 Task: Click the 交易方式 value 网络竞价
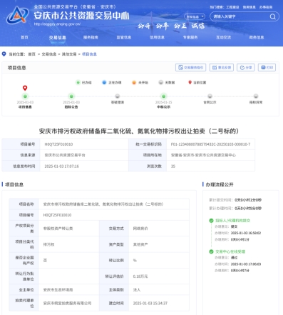point(140,229)
